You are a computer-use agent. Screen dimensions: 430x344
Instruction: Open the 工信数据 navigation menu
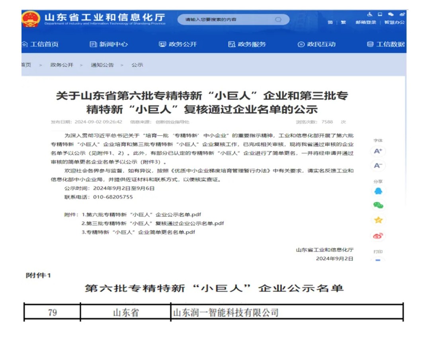[x=386, y=44]
